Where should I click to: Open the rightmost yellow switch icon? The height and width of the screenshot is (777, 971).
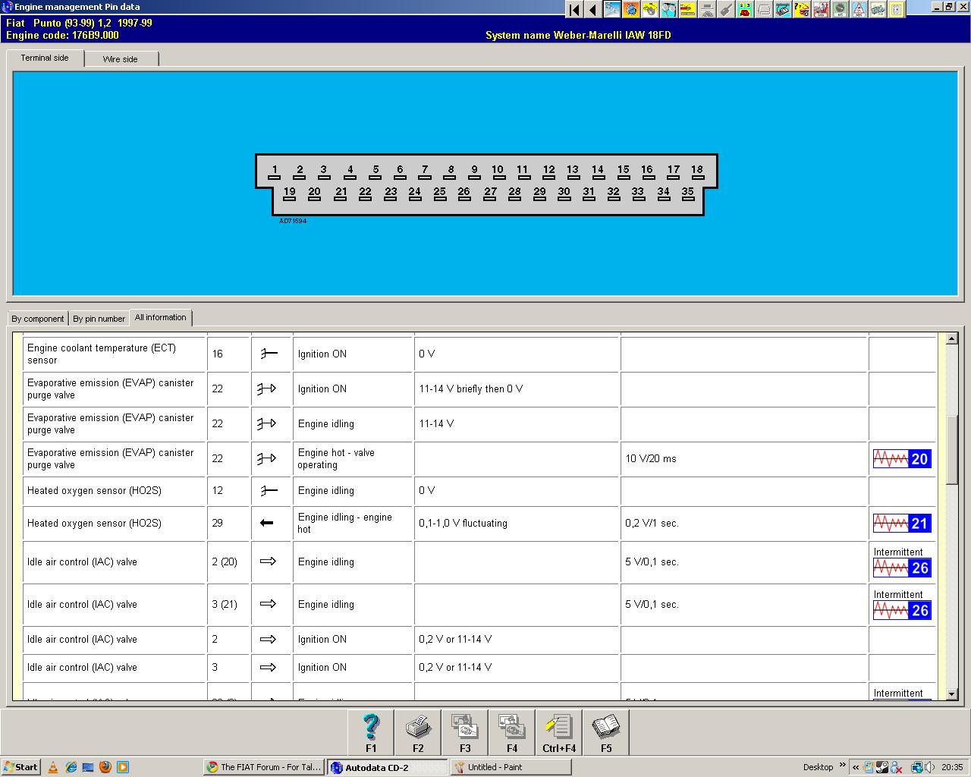(x=897, y=9)
